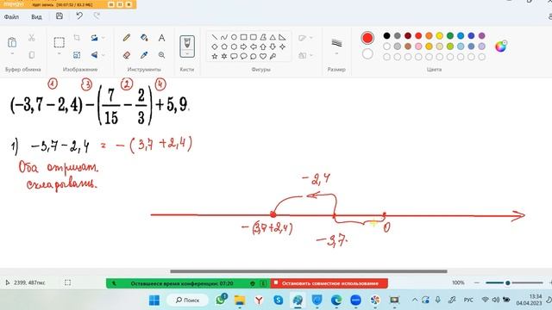The width and height of the screenshot is (552, 310).
Task: Choose the heart shape
Action: click(x=263, y=56)
